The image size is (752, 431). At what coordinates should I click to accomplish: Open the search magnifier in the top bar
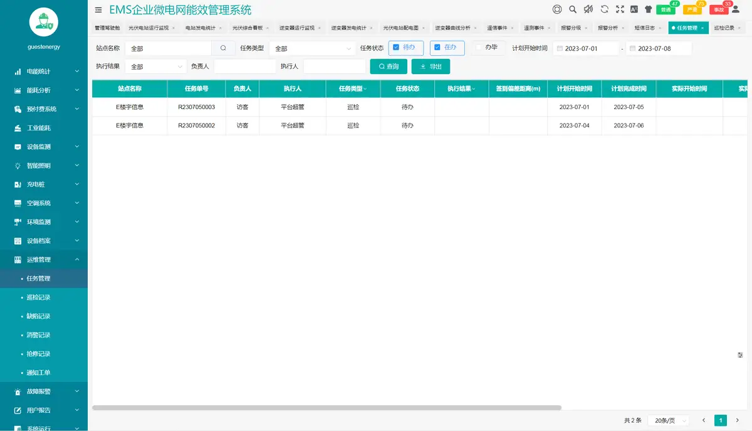click(x=572, y=9)
